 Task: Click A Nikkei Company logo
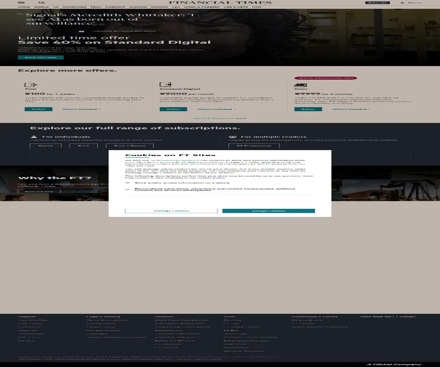pyautogui.click(x=395, y=364)
